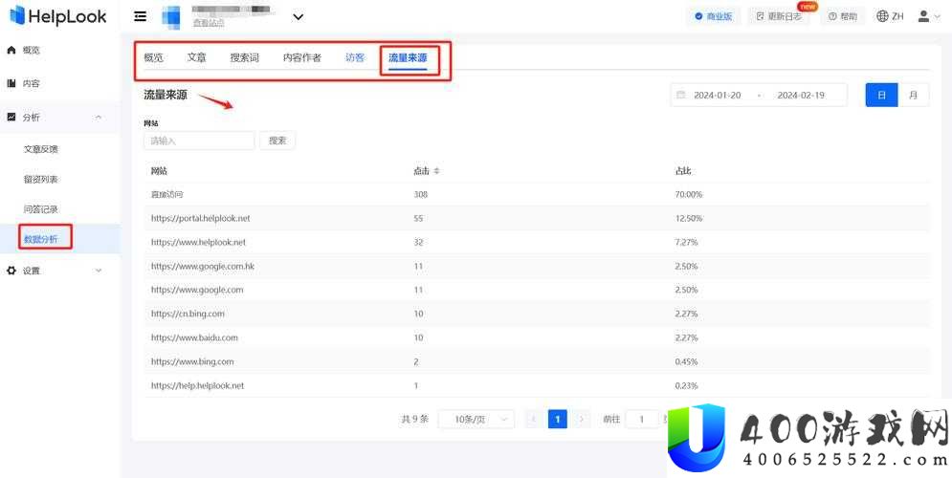952x478 pixels.
Task: Toggle the hamburger sidebar menu icon
Action: [x=141, y=16]
